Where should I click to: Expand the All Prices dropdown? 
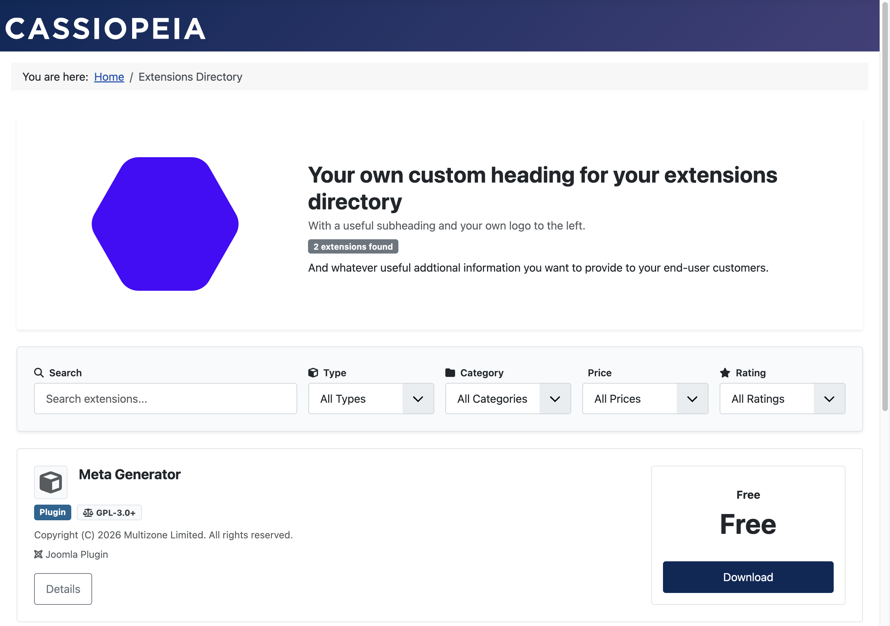(x=645, y=398)
